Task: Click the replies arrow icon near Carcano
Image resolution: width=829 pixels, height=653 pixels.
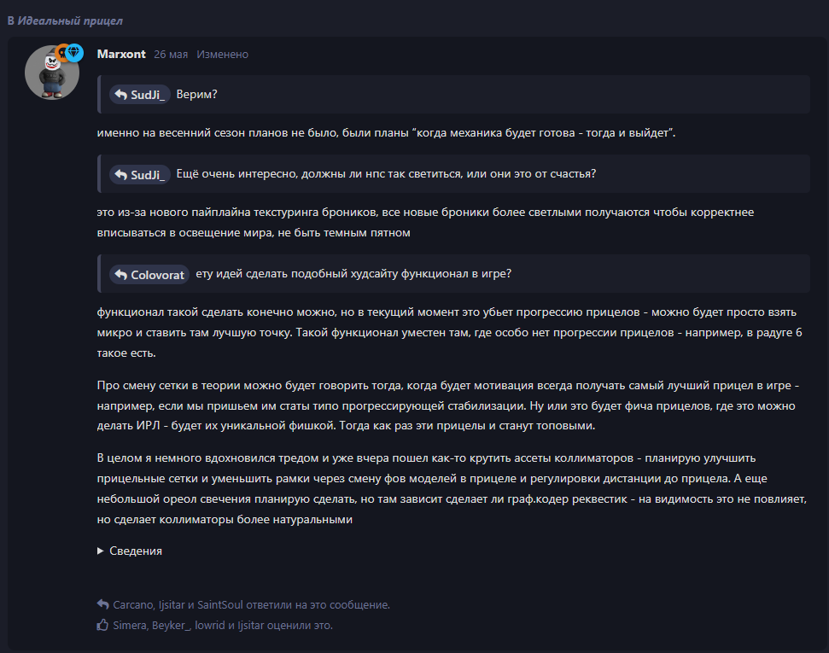Action: [102, 603]
